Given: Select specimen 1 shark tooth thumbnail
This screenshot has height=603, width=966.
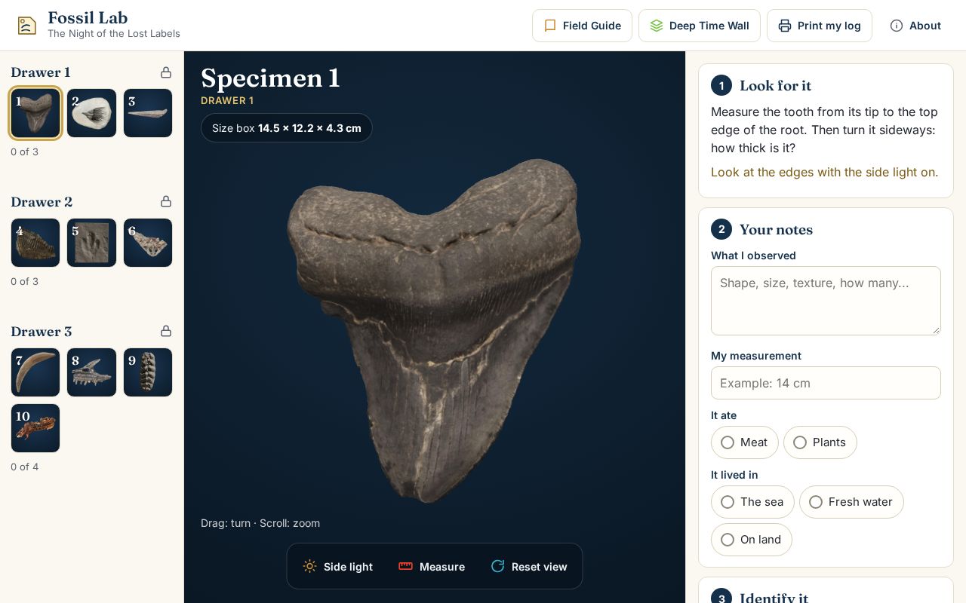Looking at the screenshot, I should [35, 113].
